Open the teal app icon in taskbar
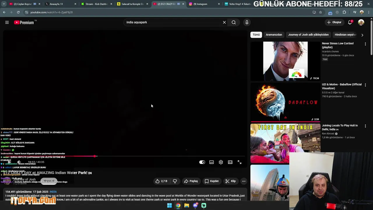Image resolution: width=373 pixels, height=210 pixels. (204, 205)
